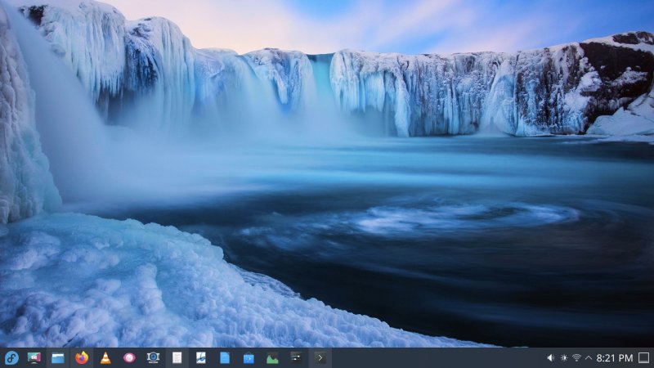
Task: Open the blue shopping bag software store
Action: click(x=249, y=358)
